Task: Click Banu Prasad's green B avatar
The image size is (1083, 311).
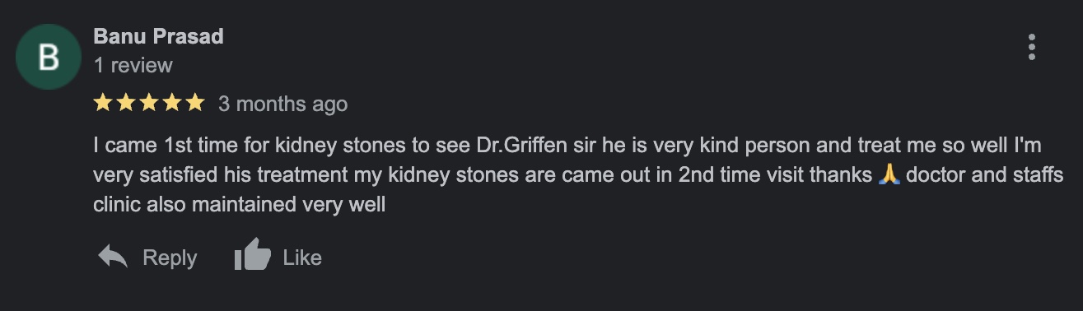Action: [x=49, y=57]
